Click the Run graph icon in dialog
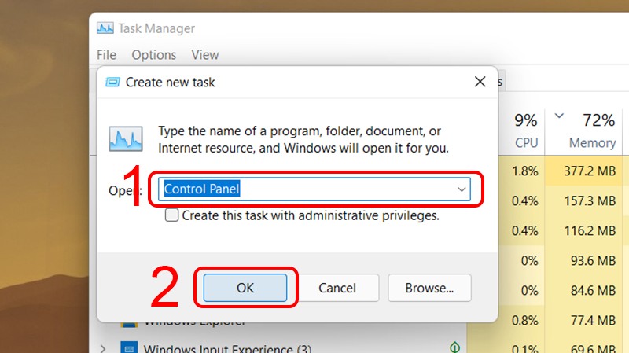 pos(126,138)
